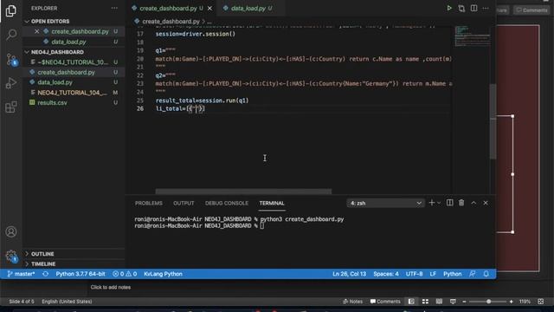The width and height of the screenshot is (554, 312).
Task: Open the terminal selector dropdown 4: zsh
Action: (385, 203)
